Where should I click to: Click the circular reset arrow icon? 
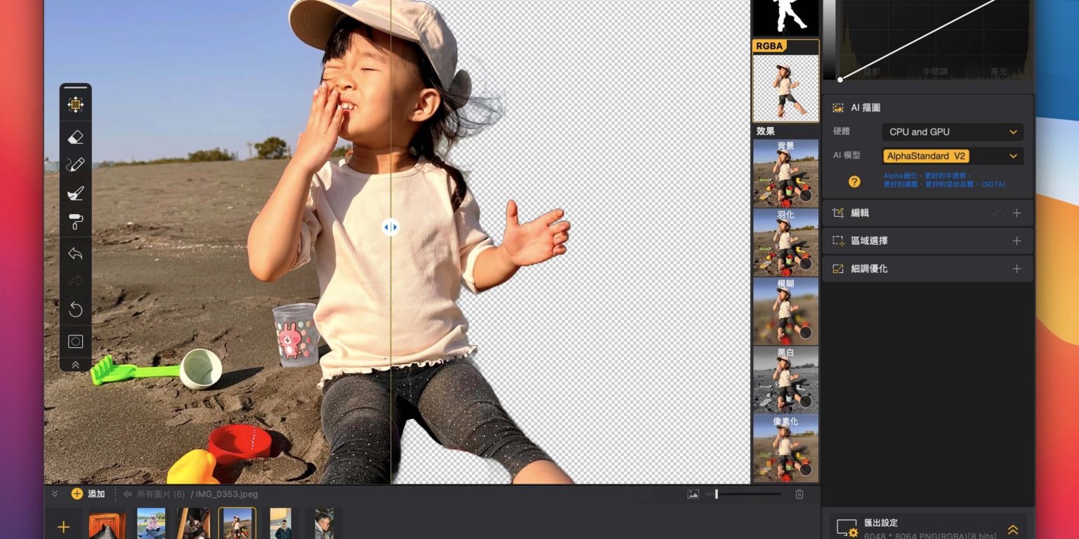click(75, 310)
